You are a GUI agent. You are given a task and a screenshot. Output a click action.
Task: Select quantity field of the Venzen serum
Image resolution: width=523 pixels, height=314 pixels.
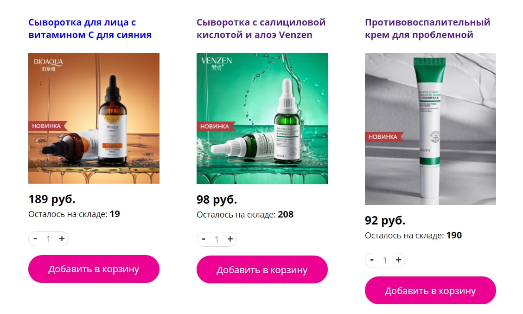tap(217, 239)
